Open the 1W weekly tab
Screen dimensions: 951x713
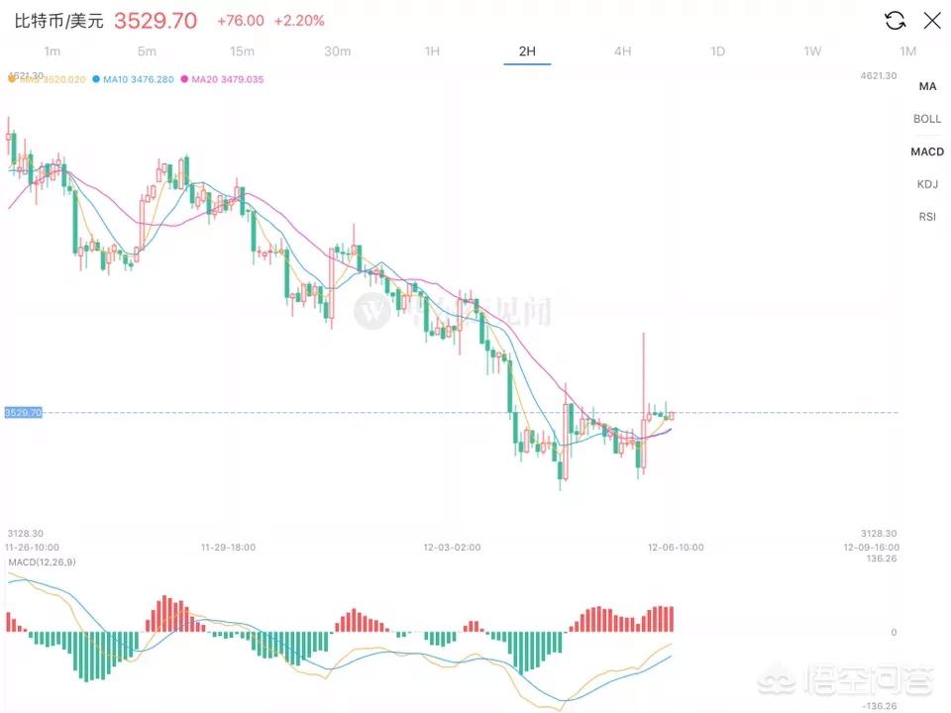click(x=812, y=51)
